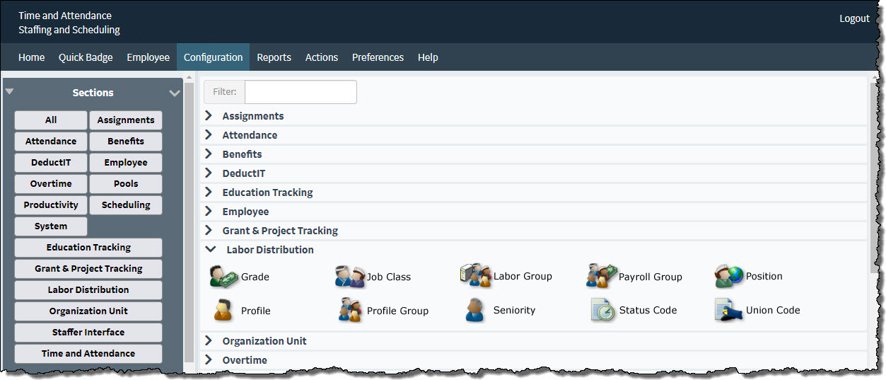The height and width of the screenshot is (380, 886).
Task: Select the Position globe icon
Action: point(729,276)
